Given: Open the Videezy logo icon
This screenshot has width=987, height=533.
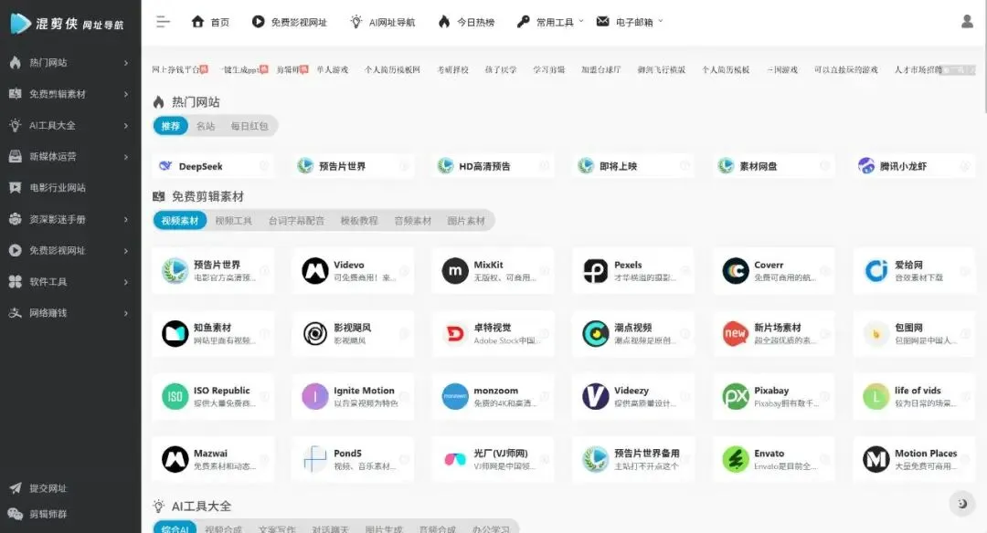Looking at the screenshot, I should click(596, 397).
